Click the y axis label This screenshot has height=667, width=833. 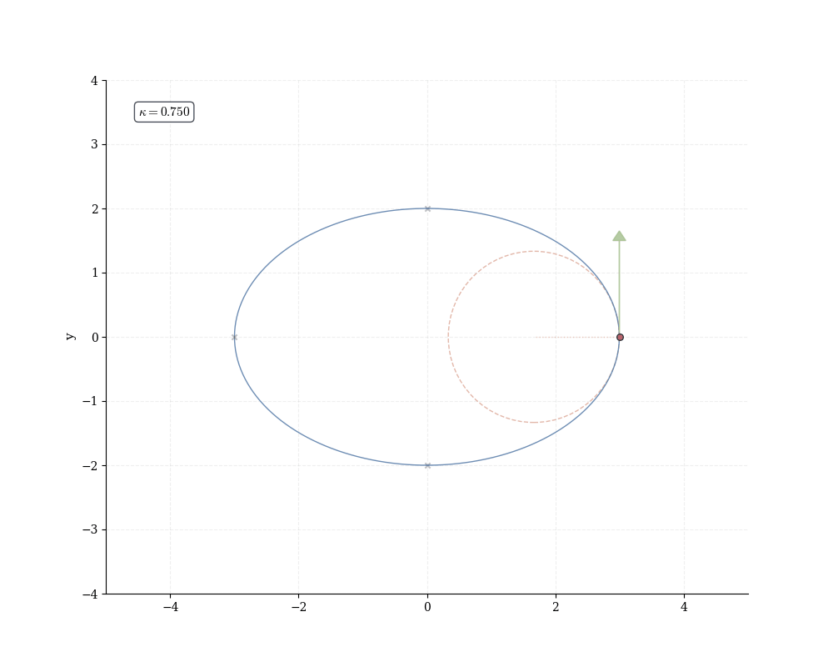(x=71, y=337)
